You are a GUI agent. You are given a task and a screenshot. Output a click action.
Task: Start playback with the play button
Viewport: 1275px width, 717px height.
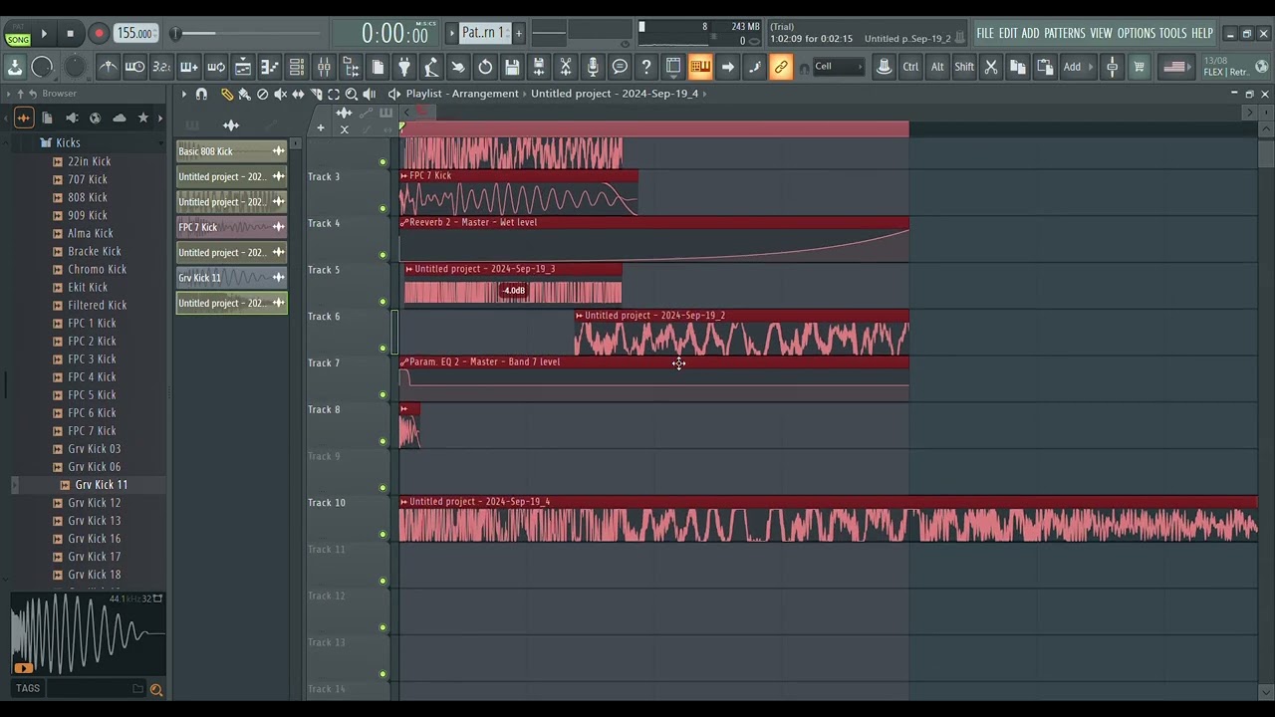pos(44,33)
